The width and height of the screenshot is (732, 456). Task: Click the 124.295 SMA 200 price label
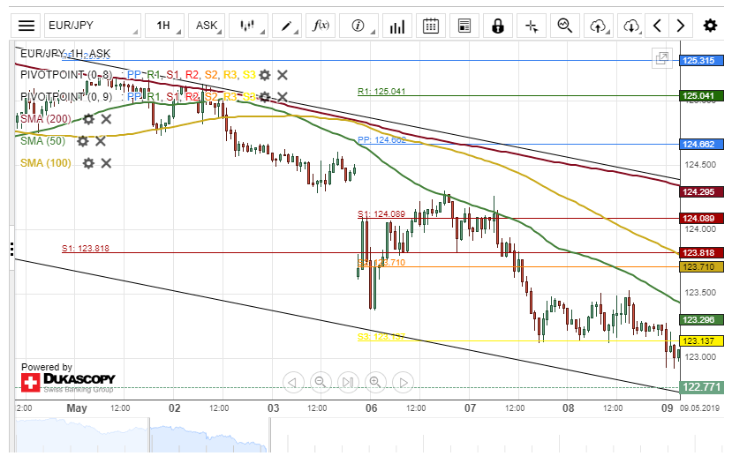click(x=701, y=192)
